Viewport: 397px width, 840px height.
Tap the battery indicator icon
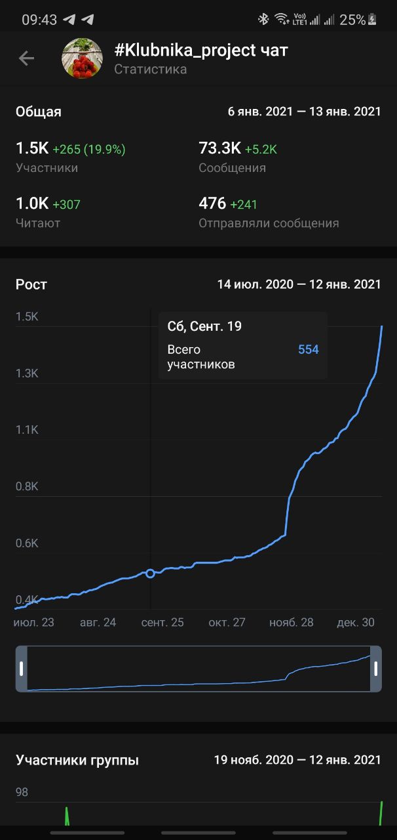pos(373,20)
